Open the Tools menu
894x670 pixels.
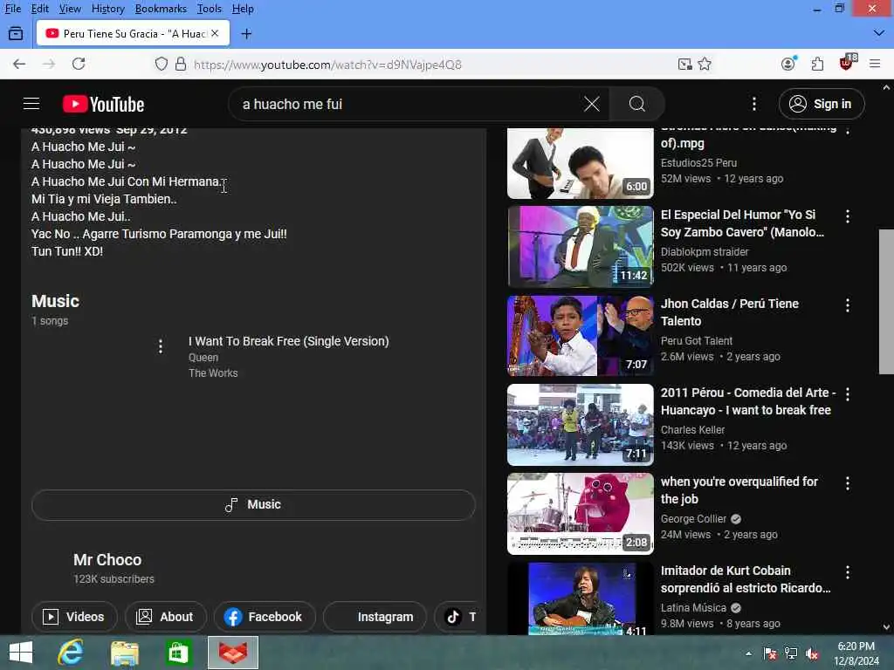point(210,9)
